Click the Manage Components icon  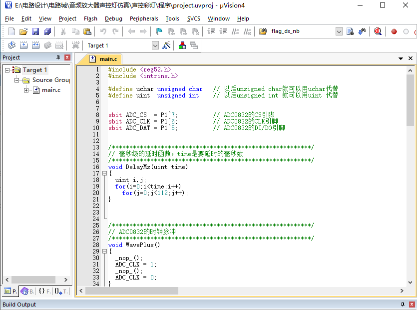(x=182, y=45)
